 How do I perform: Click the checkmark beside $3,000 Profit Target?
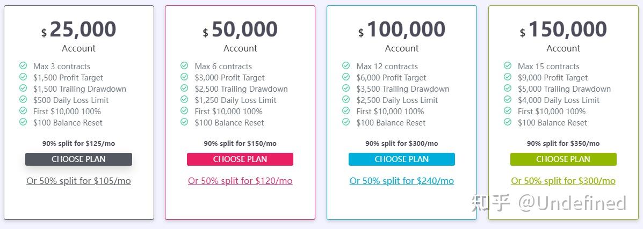tap(185, 77)
